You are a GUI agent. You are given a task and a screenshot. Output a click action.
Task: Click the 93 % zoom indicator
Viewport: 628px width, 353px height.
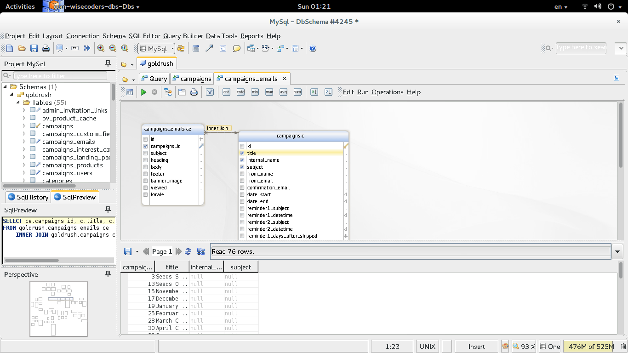(x=525, y=347)
